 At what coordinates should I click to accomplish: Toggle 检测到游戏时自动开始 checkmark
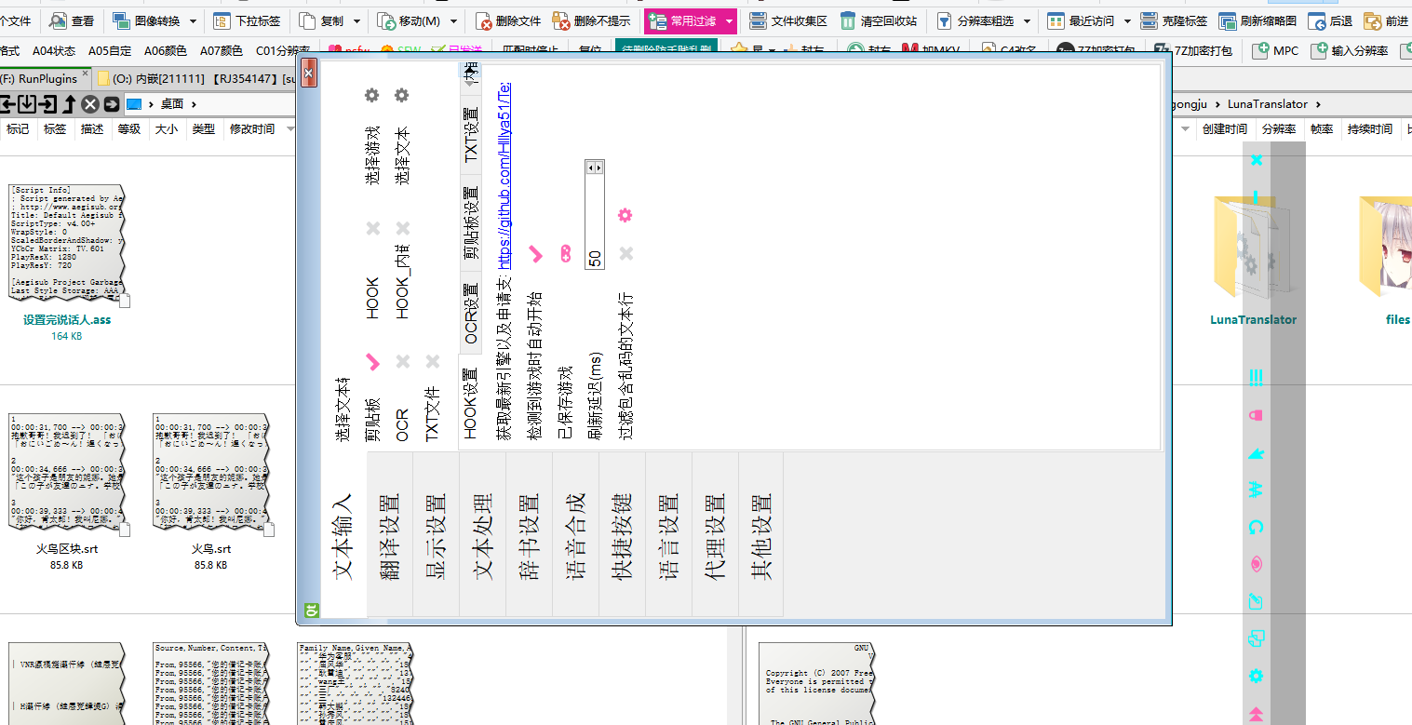[535, 252]
